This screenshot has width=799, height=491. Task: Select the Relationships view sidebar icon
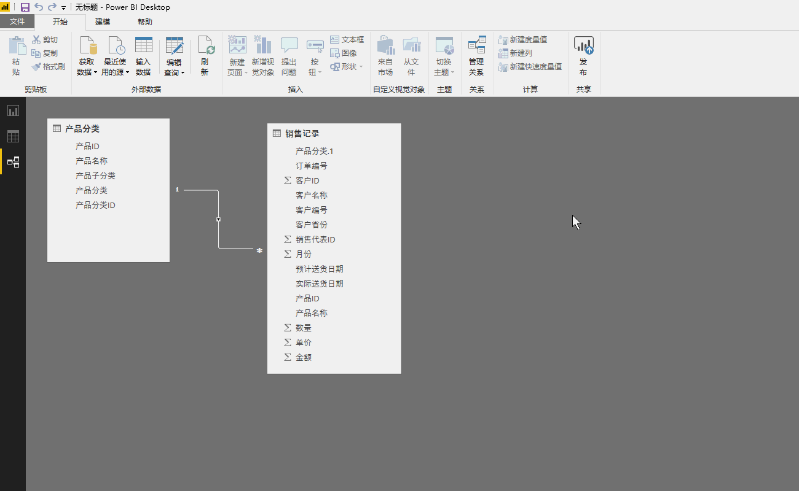(x=13, y=162)
